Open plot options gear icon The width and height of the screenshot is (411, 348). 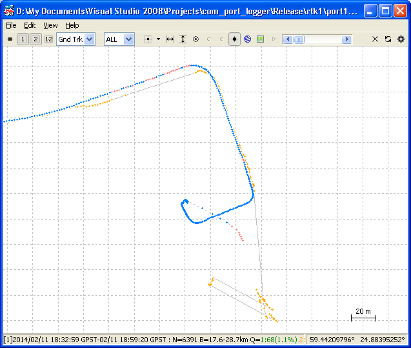[x=401, y=39]
